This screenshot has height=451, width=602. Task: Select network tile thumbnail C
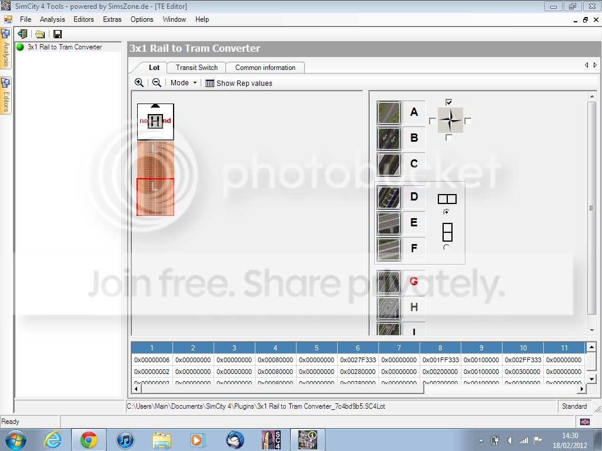coord(389,164)
